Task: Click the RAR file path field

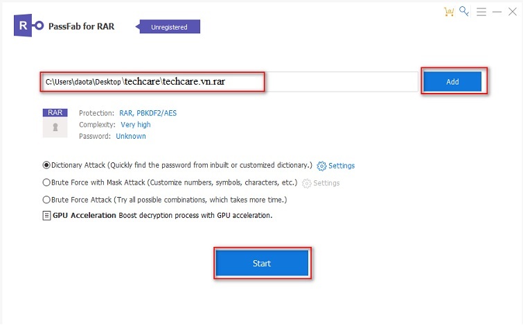Action: point(152,82)
